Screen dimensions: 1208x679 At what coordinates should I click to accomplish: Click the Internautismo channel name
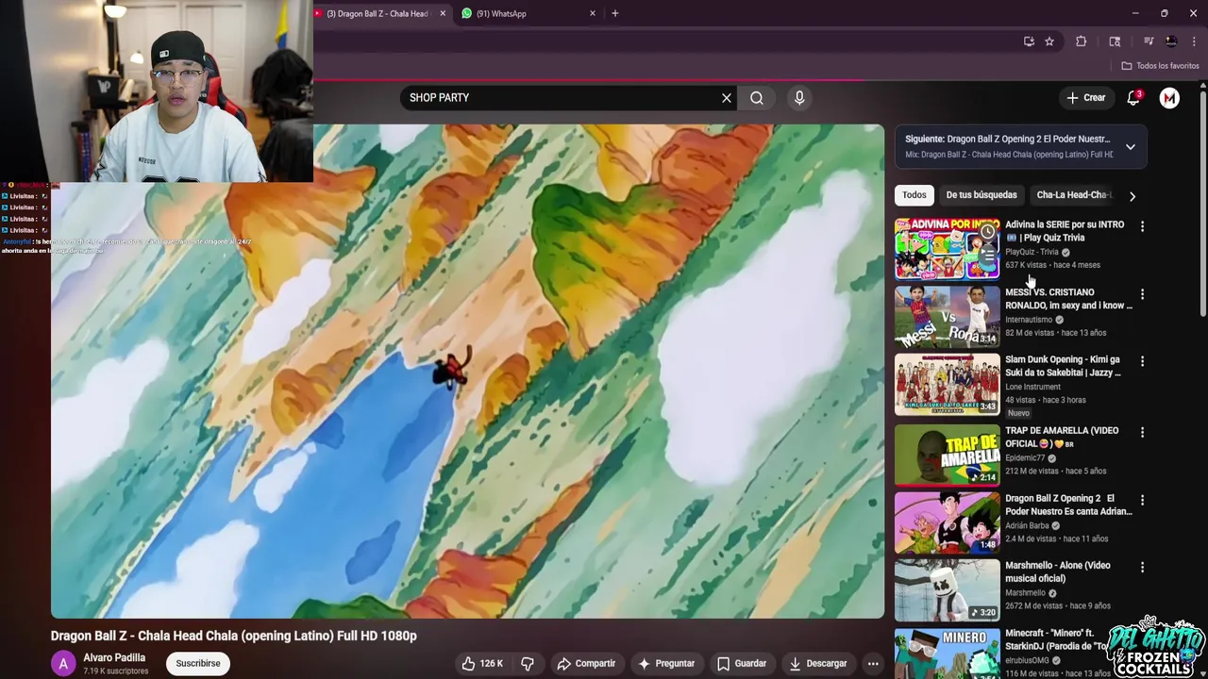pyautogui.click(x=1029, y=320)
